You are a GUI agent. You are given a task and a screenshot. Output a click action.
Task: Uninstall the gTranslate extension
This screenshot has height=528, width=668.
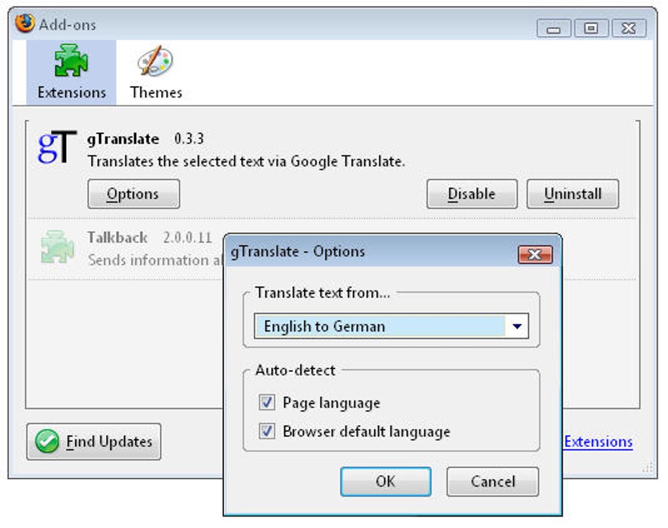coord(572,194)
